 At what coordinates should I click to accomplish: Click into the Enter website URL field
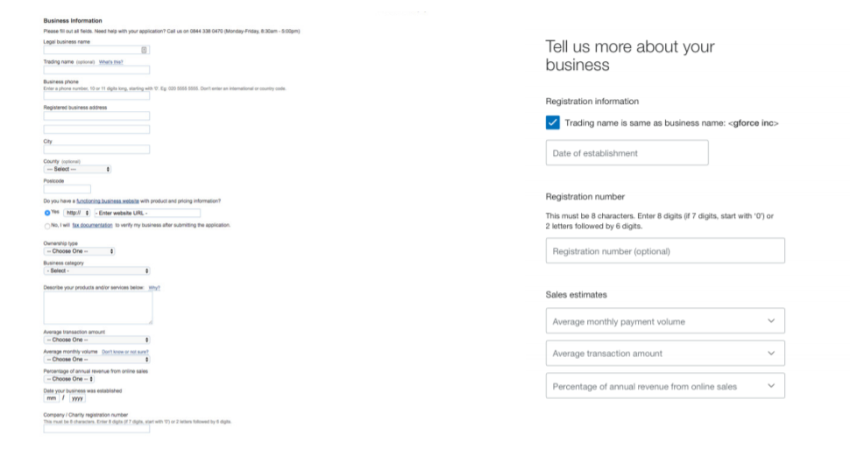147,213
